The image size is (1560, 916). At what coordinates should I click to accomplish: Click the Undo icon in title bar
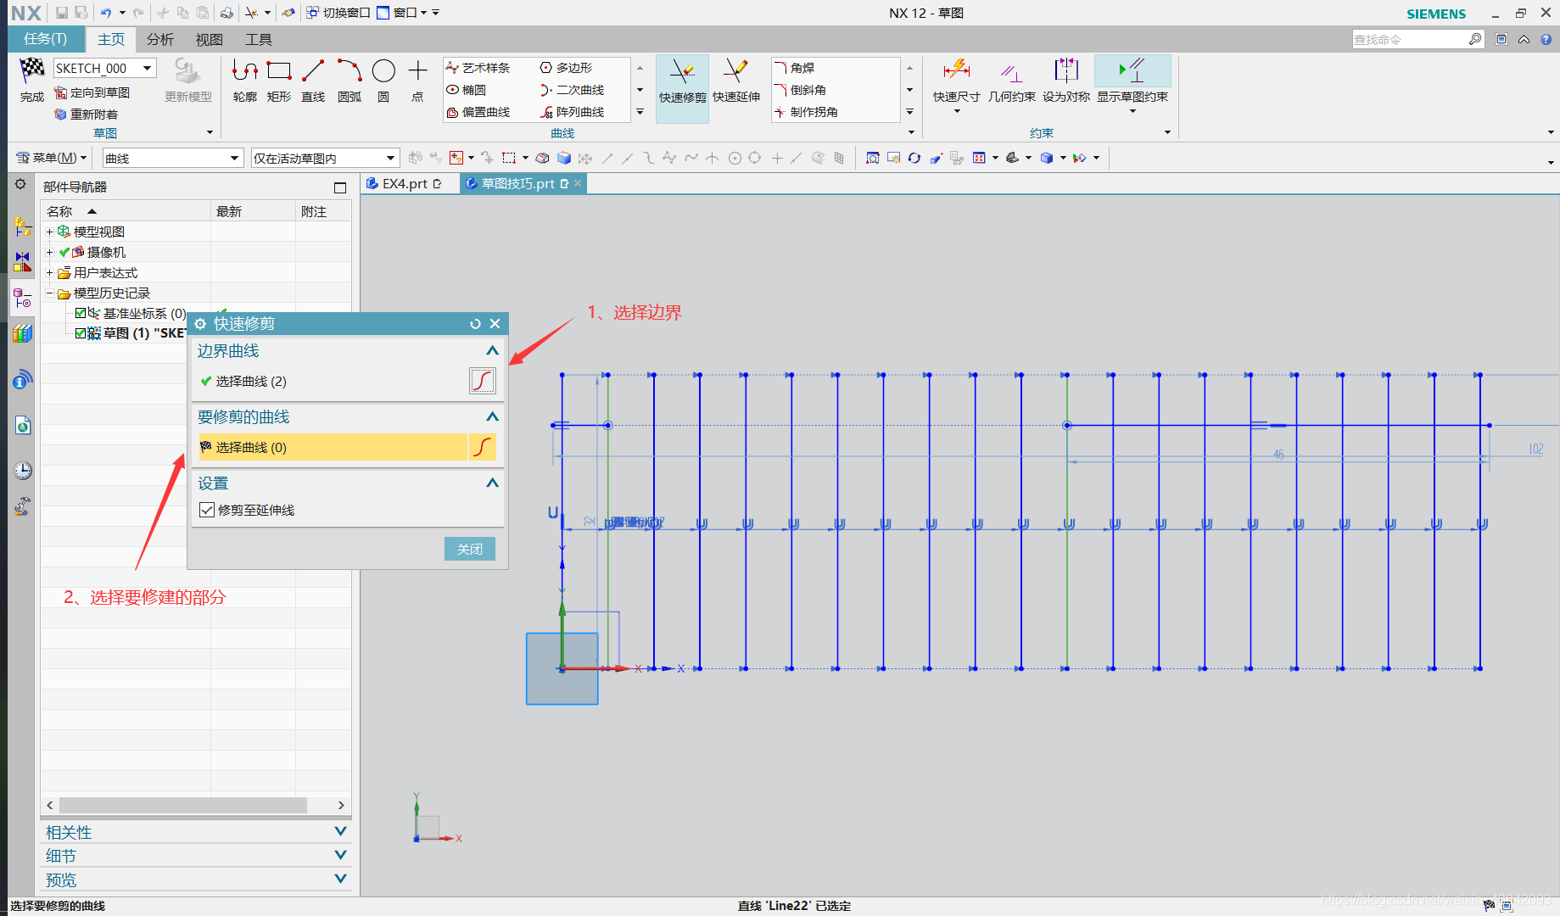[106, 13]
